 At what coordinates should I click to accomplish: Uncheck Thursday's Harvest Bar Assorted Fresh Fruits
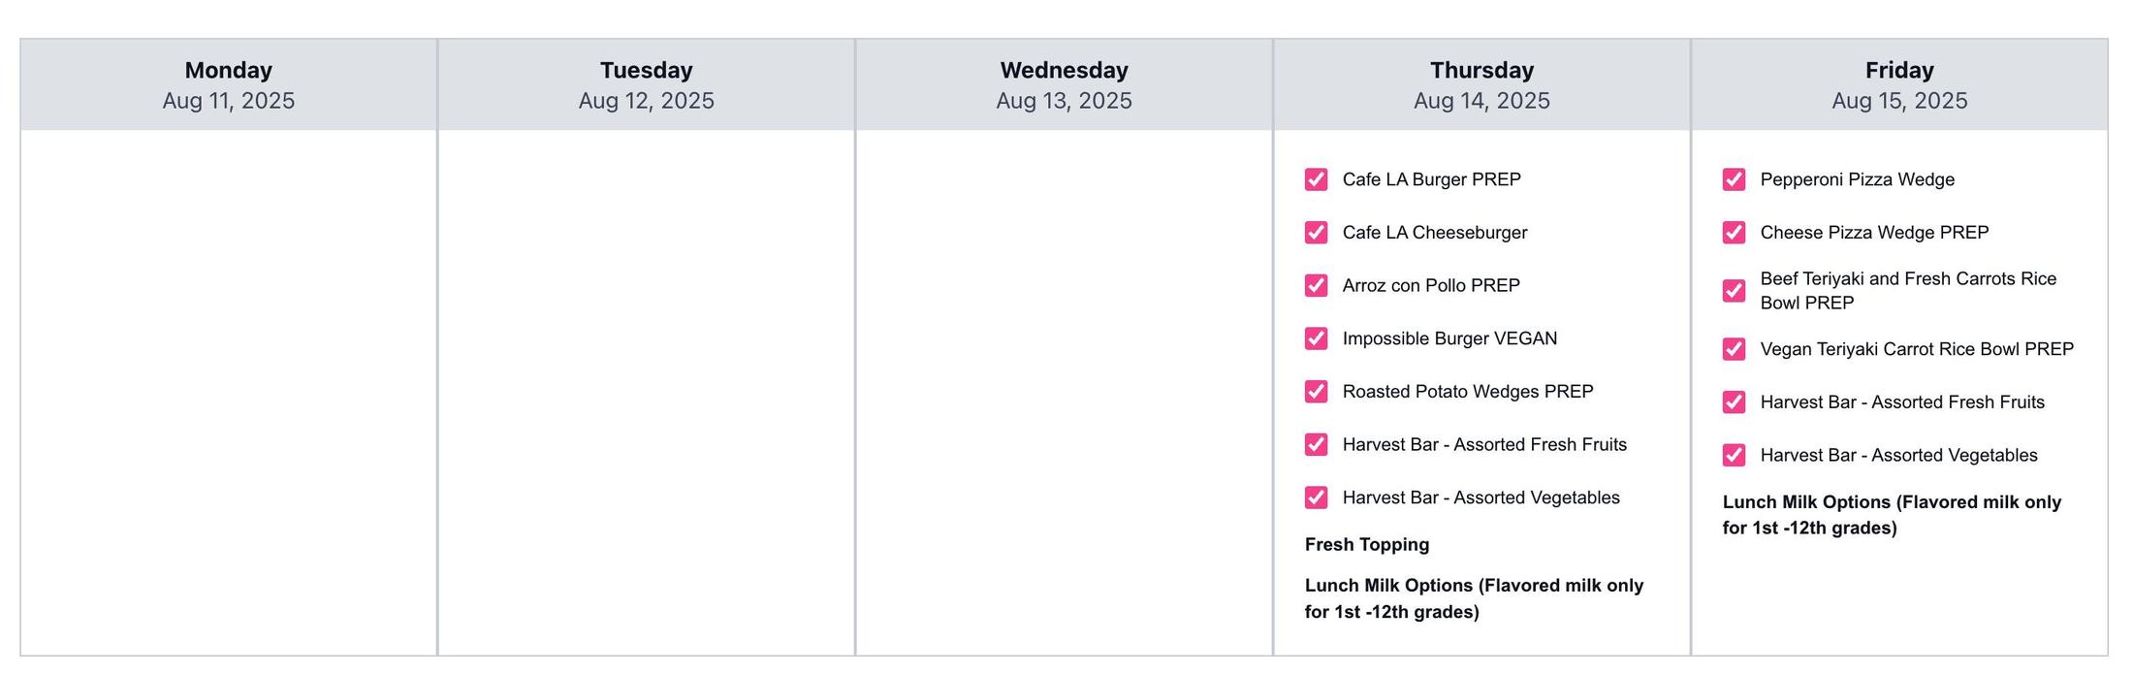[1316, 444]
